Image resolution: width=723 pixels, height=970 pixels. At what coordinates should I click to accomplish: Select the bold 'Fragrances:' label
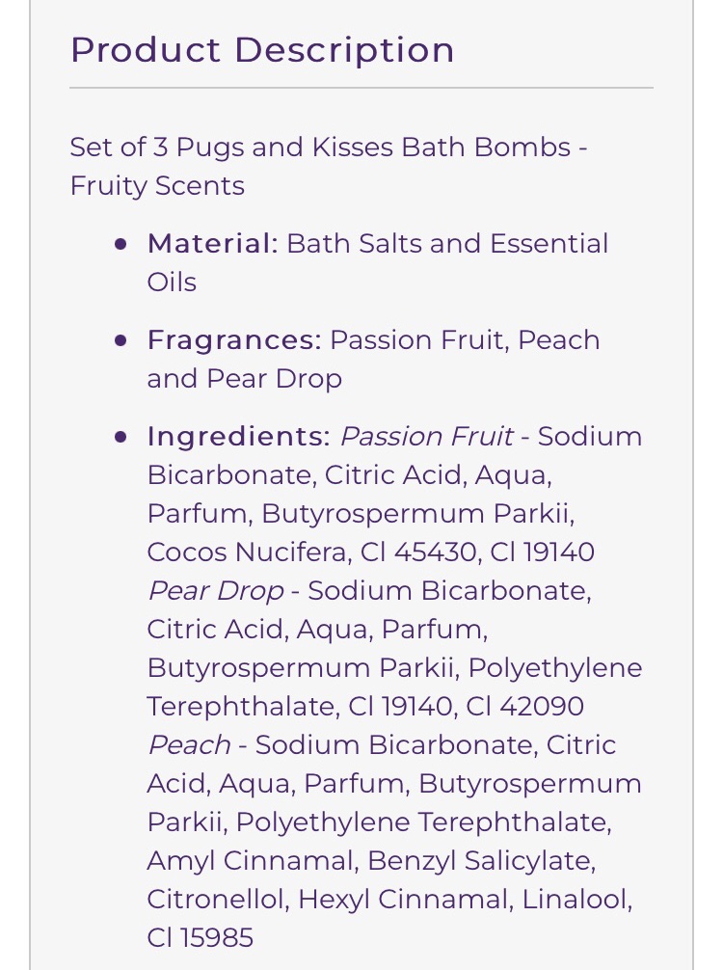pyautogui.click(x=234, y=340)
